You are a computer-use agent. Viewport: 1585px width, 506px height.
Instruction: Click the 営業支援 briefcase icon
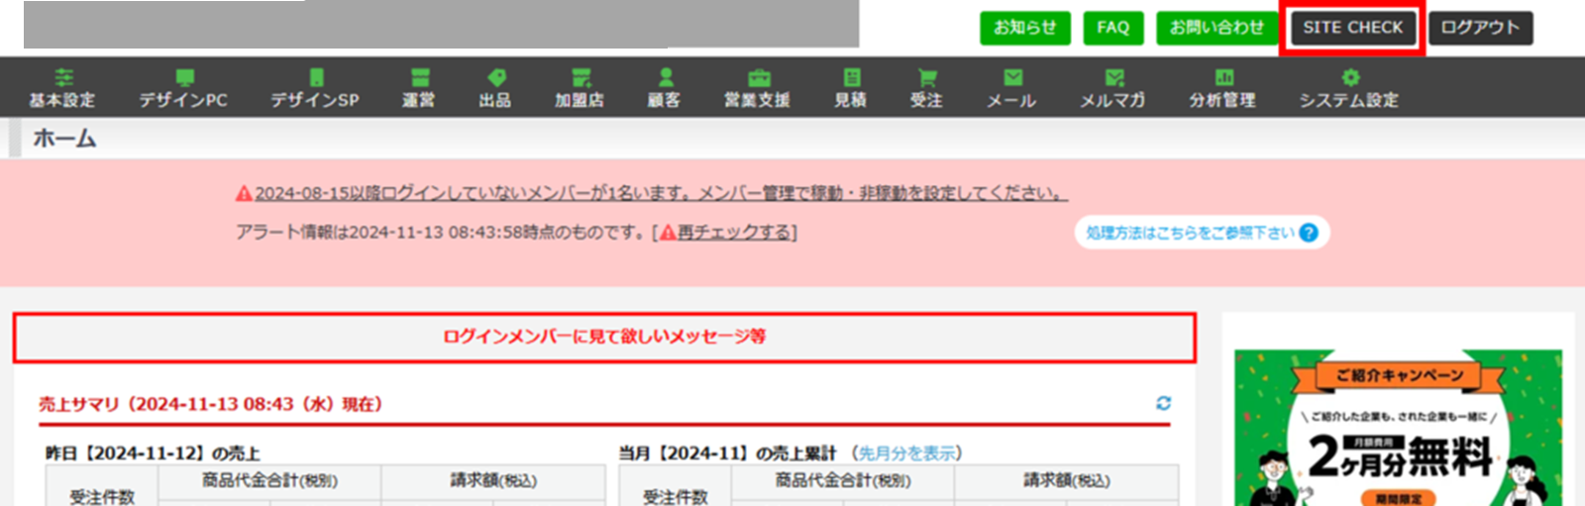coord(758,77)
